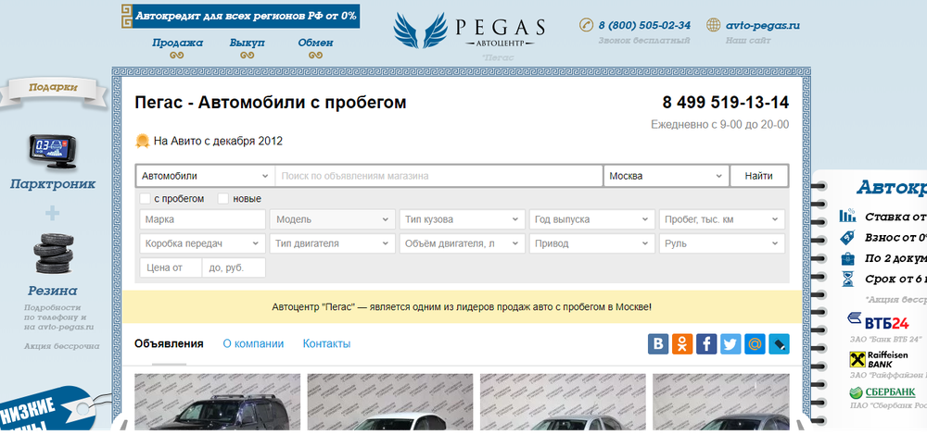927x435 pixels.
Task: Open the Продажа menu item
Action: click(x=177, y=43)
